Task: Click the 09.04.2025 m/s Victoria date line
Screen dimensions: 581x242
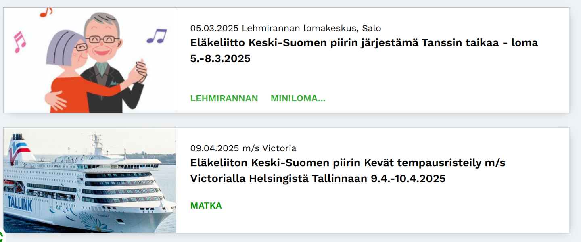Action: [243, 148]
